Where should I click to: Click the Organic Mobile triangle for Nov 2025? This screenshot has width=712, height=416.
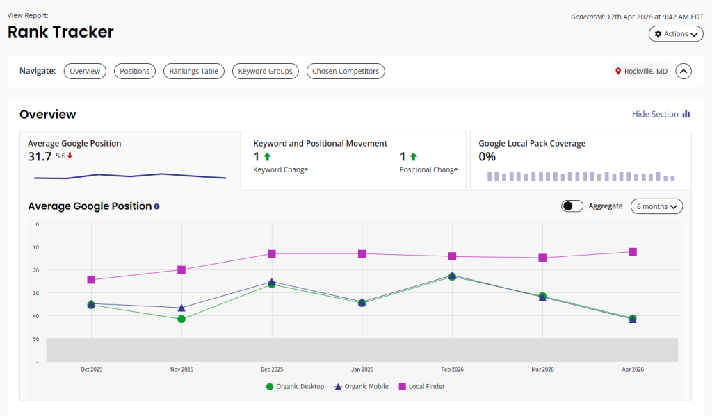tap(181, 308)
